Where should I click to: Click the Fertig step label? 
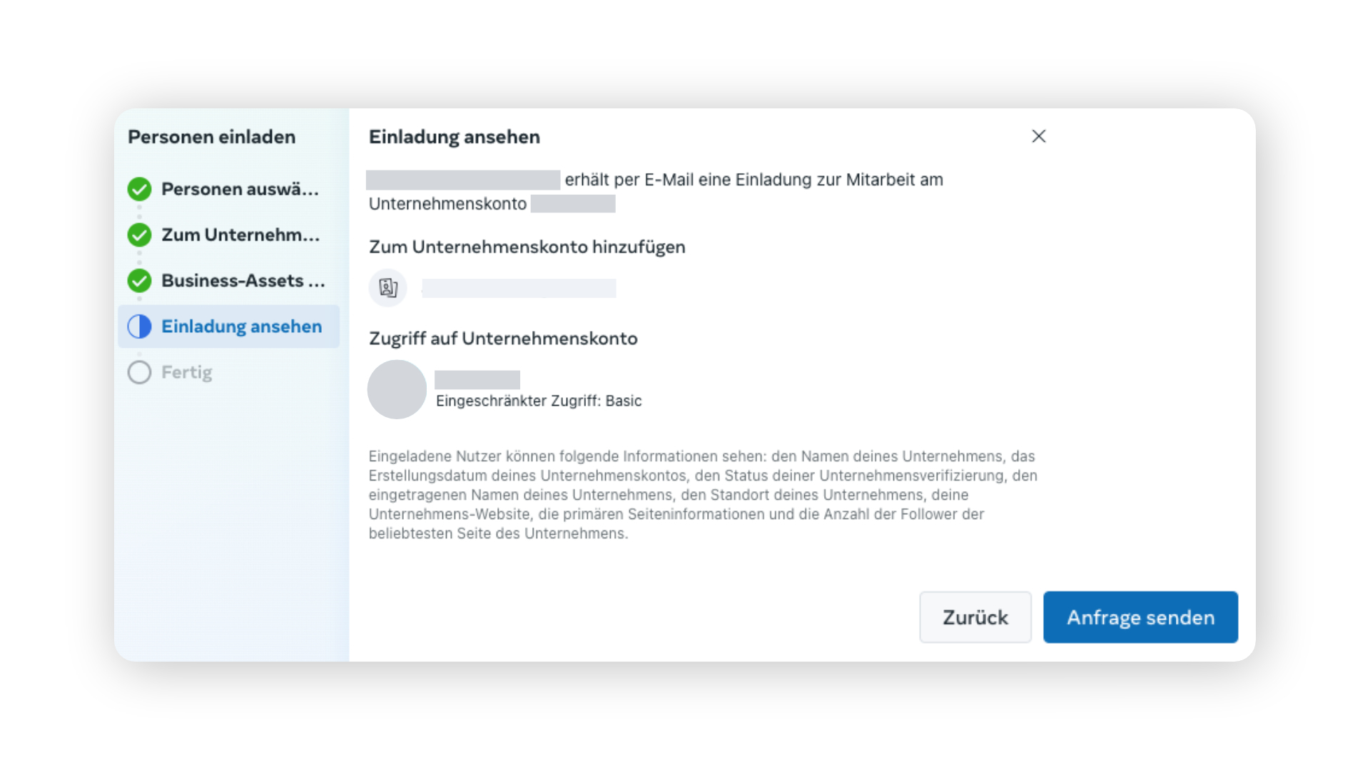point(187,372)
